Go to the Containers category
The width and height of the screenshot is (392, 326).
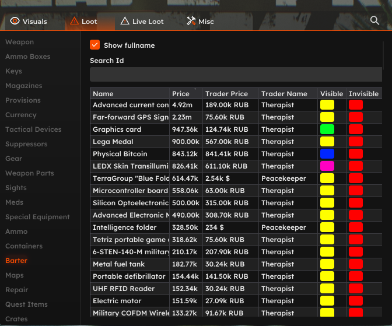click(24, 246)
